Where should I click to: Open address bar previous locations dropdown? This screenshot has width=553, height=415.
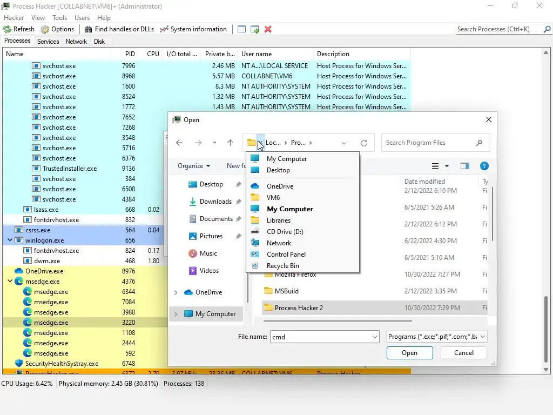(344, 143)
